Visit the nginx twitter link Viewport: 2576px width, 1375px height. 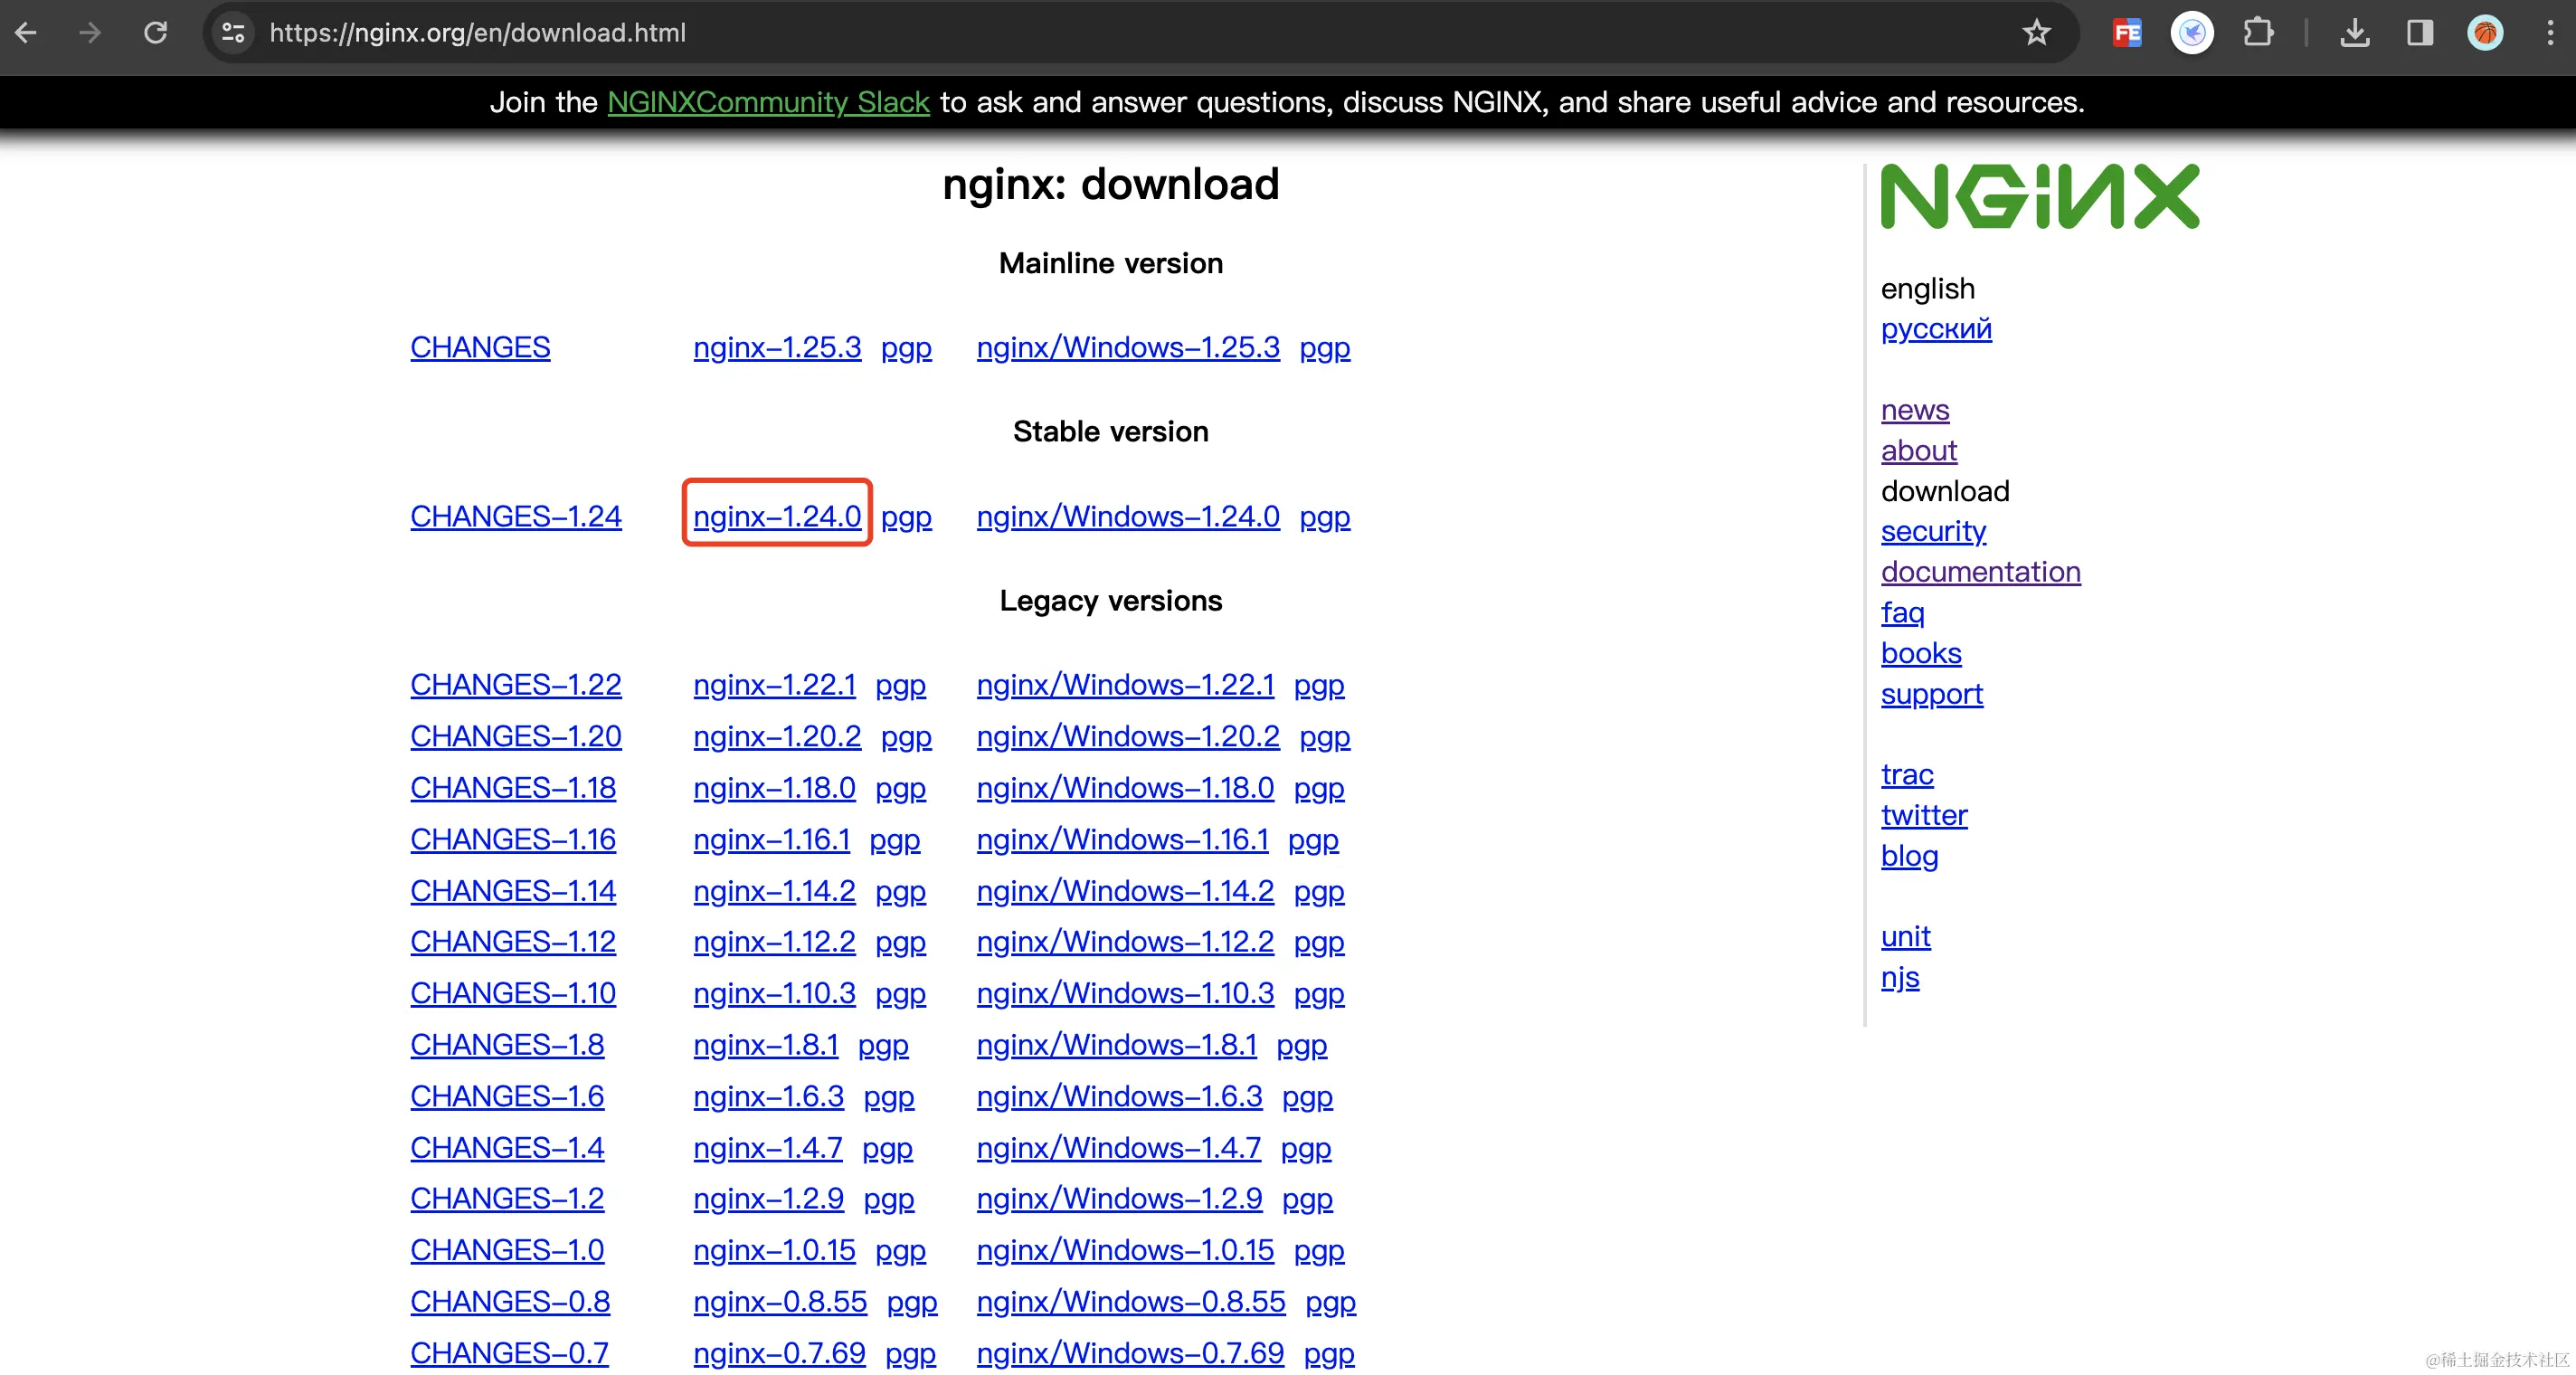coord(1924,815)
